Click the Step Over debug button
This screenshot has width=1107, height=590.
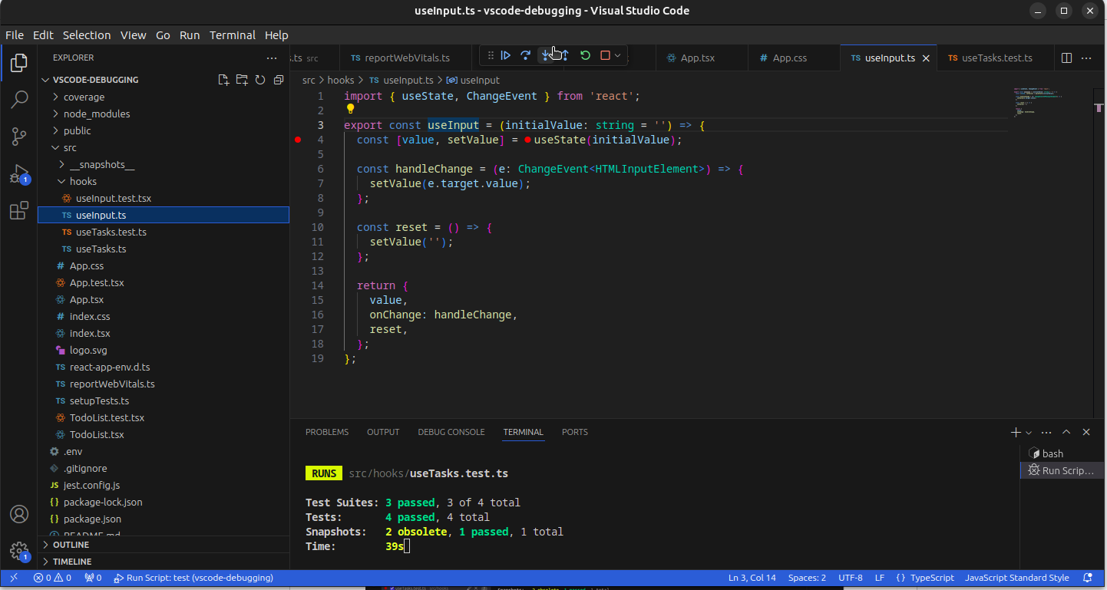click(x=526, y=55)
